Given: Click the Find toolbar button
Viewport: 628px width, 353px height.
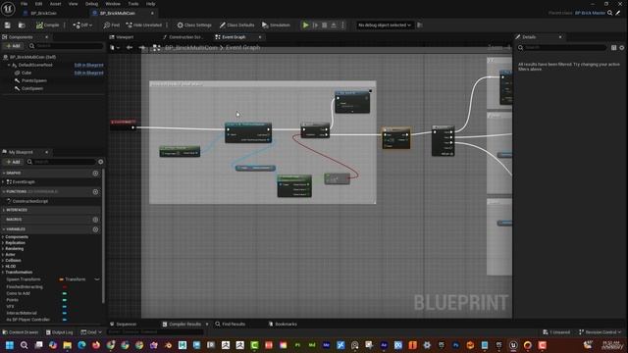Looking at the screenshot, I should (x=112, y=25).
